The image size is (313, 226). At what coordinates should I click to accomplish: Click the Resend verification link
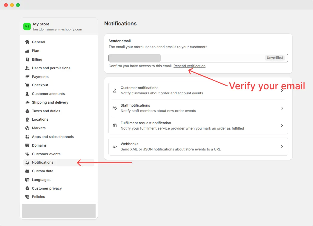[x=189, y=66]
